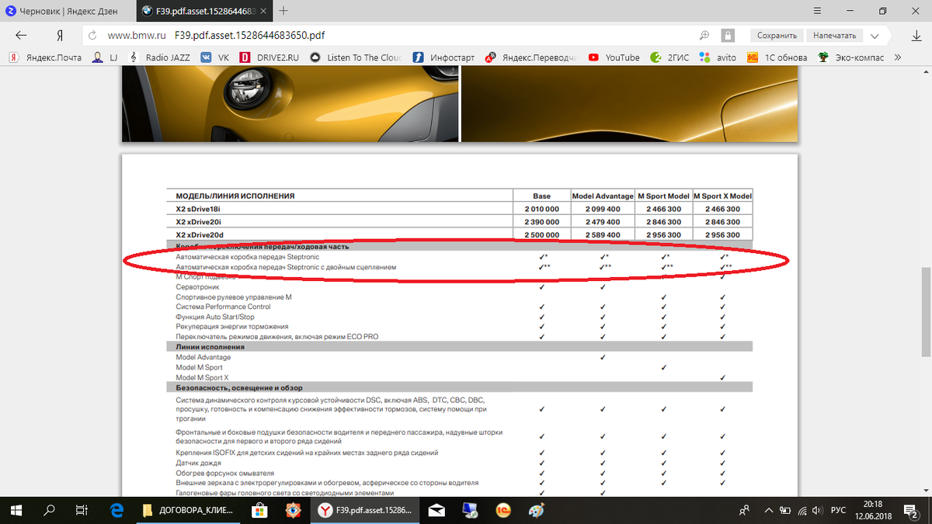Click the price 2 010 000
This screenshot has width=932, height=524.
pos(541,209)
